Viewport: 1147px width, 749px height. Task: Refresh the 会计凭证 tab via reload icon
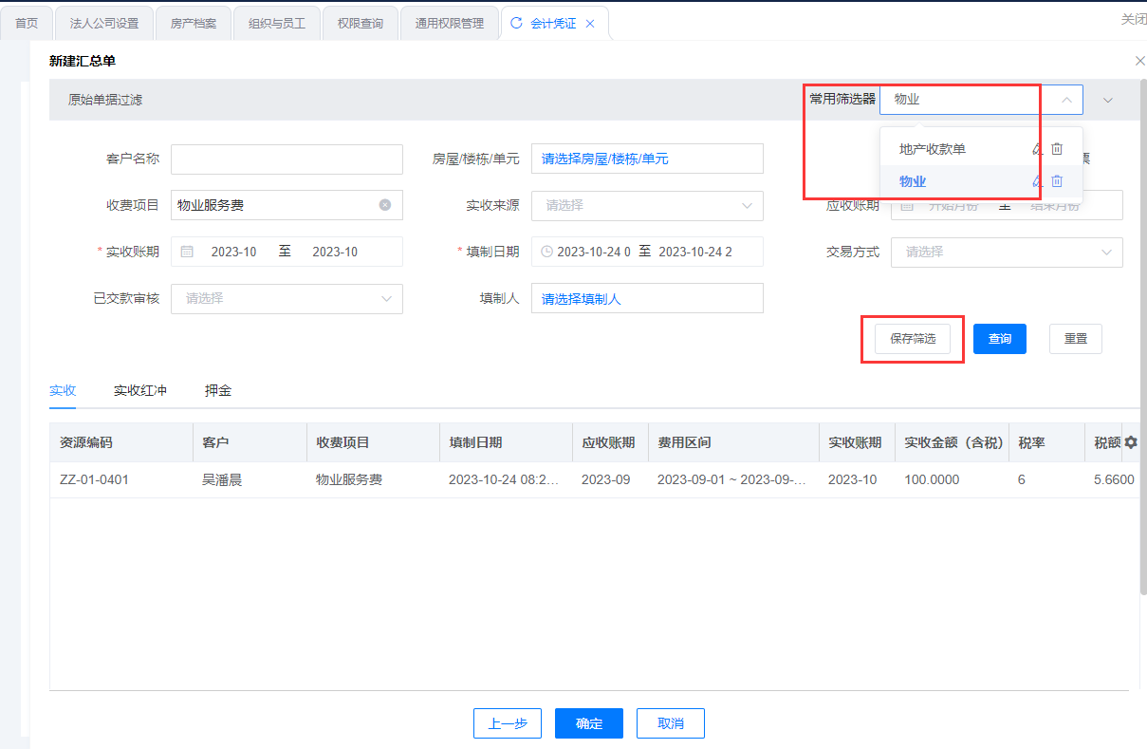tap(516, 23)
